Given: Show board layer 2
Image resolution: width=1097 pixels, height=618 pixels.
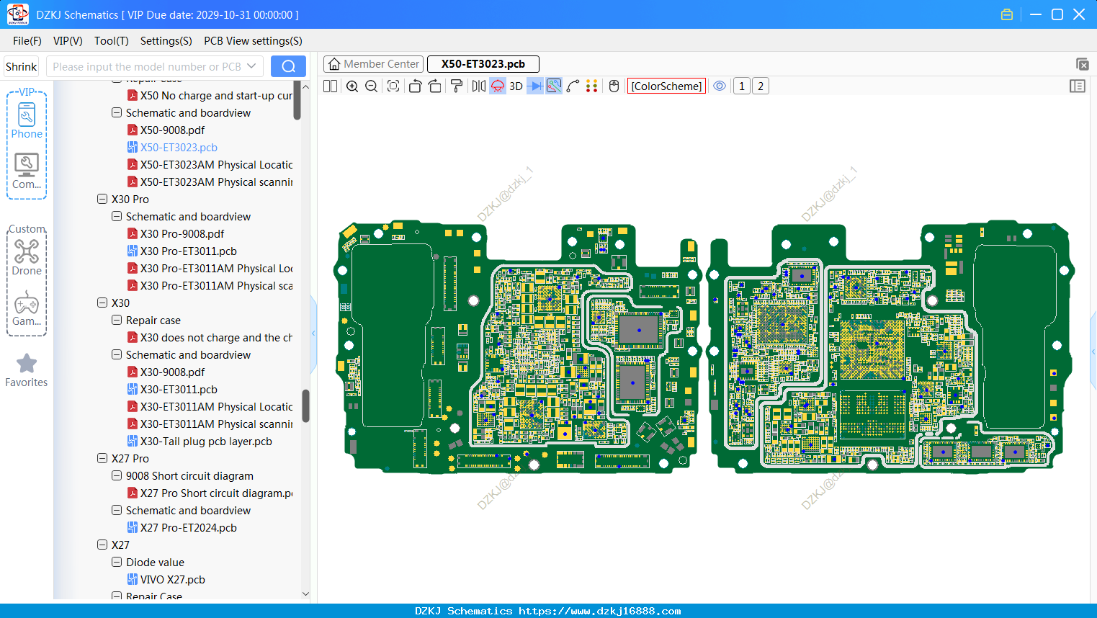Looking at the screenshot, I should 761,86.
